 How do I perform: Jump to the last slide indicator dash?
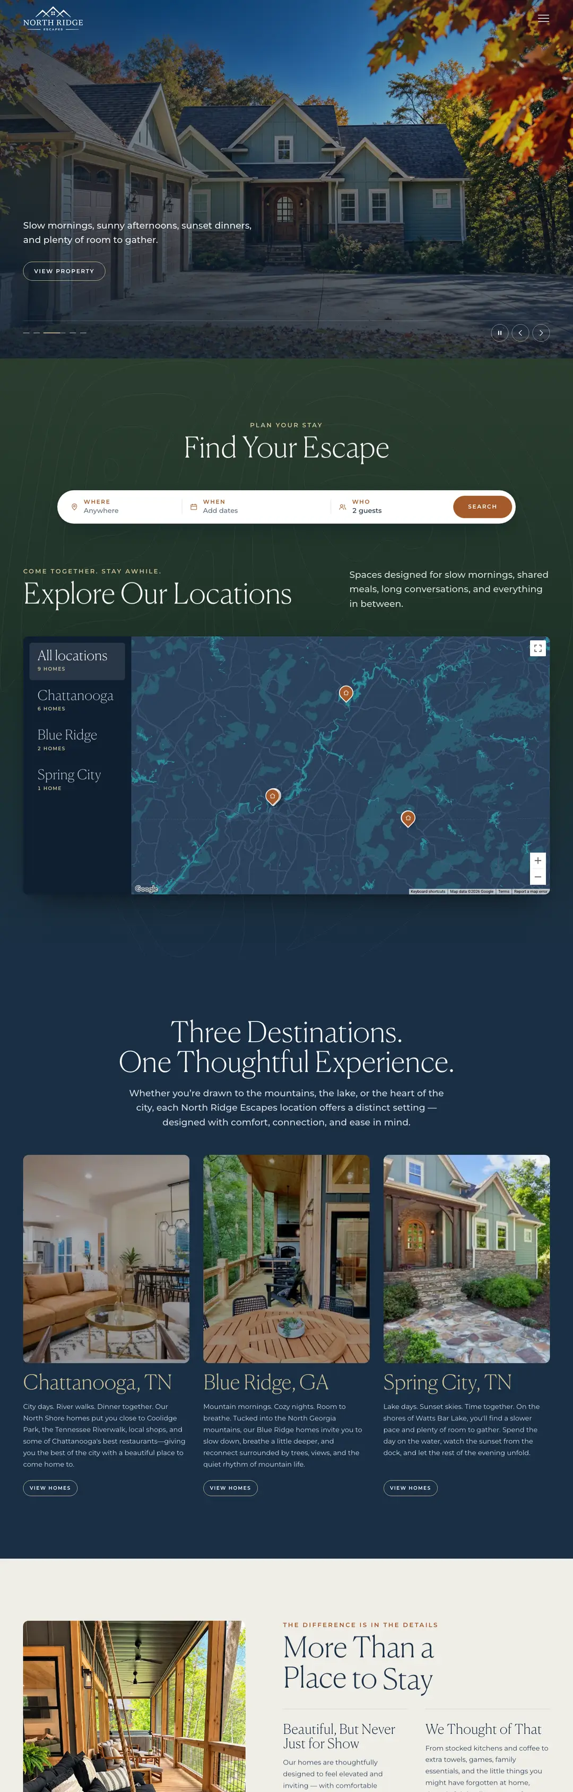click(x=83, y=332)
